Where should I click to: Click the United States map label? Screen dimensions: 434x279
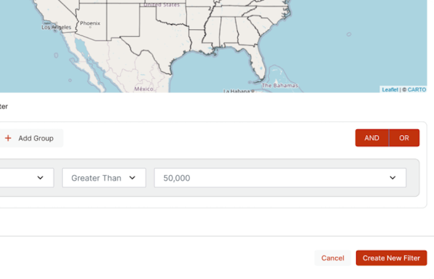click(162, 5)
